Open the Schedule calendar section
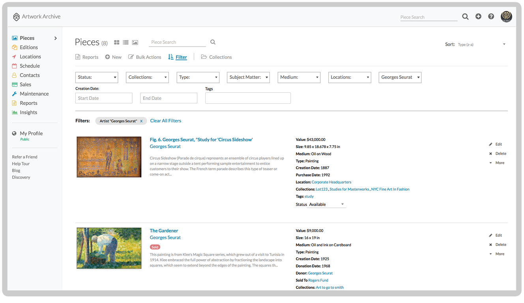This screenshot has width=524, height=303. (x=29, y=65)
